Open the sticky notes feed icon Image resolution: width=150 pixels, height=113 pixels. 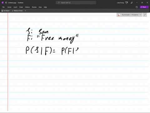coord(137,7)
